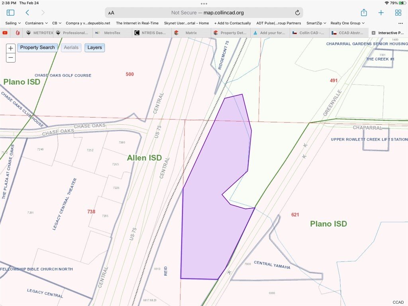This screenshot has height=306, width=408.
Task: Expand the Sailing bookmarks folder
Action: click(x=12, y=23)
